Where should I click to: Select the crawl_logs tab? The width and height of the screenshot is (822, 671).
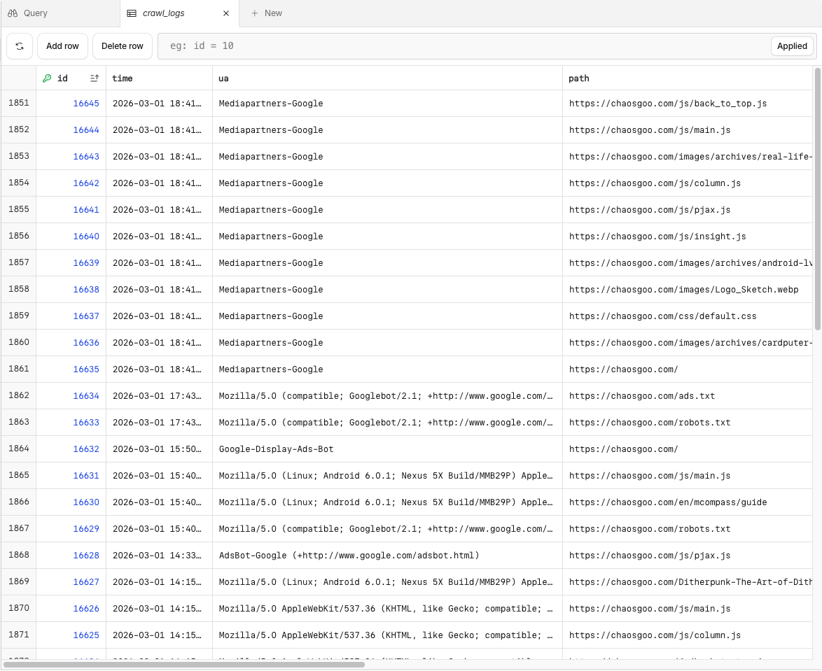(x=179, y=13)
